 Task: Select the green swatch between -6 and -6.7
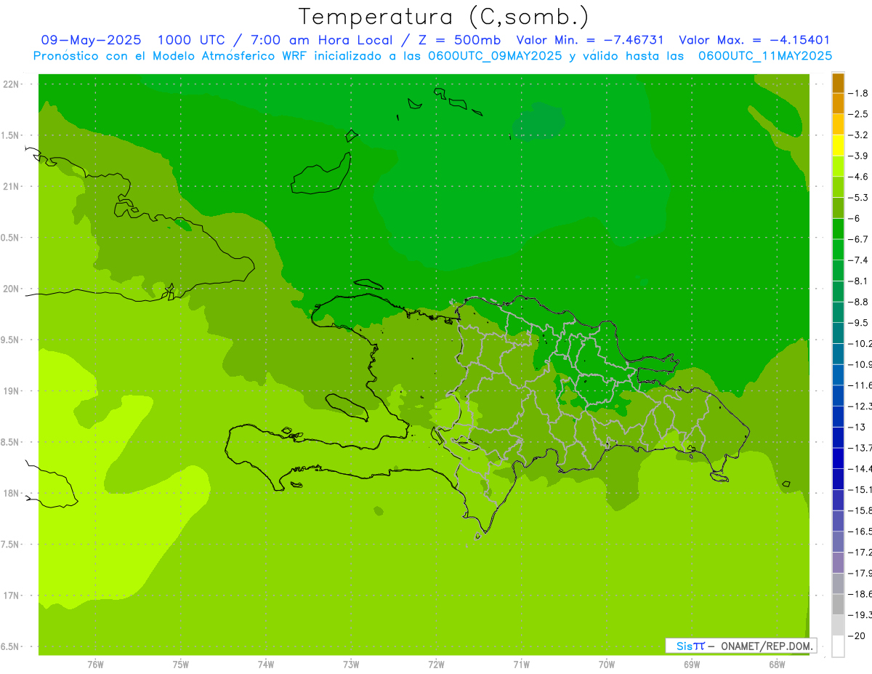coord(838,229)
